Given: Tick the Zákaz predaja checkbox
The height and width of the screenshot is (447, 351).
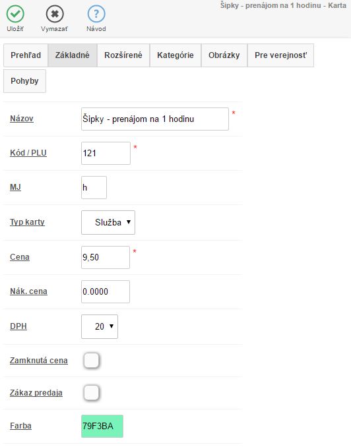Looking at the screenshot, I should (91, 392).
